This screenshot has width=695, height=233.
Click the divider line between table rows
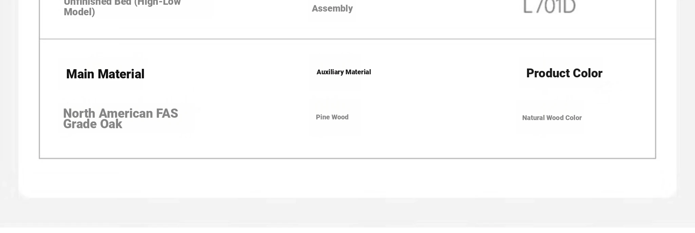click(347, 39)
